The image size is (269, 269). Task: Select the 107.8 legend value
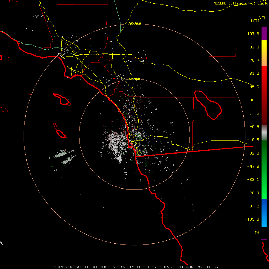click(x=253, y=33)
